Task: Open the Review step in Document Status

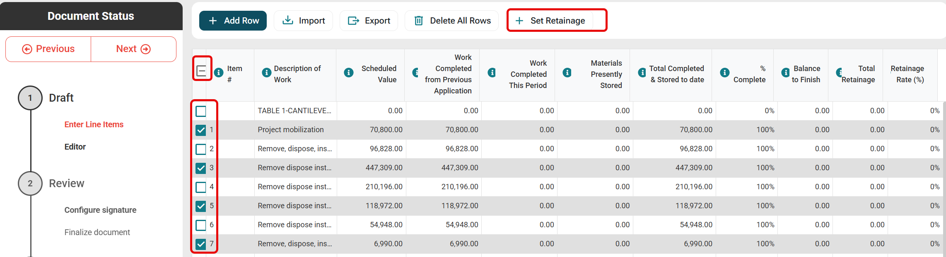Action: 66,183
